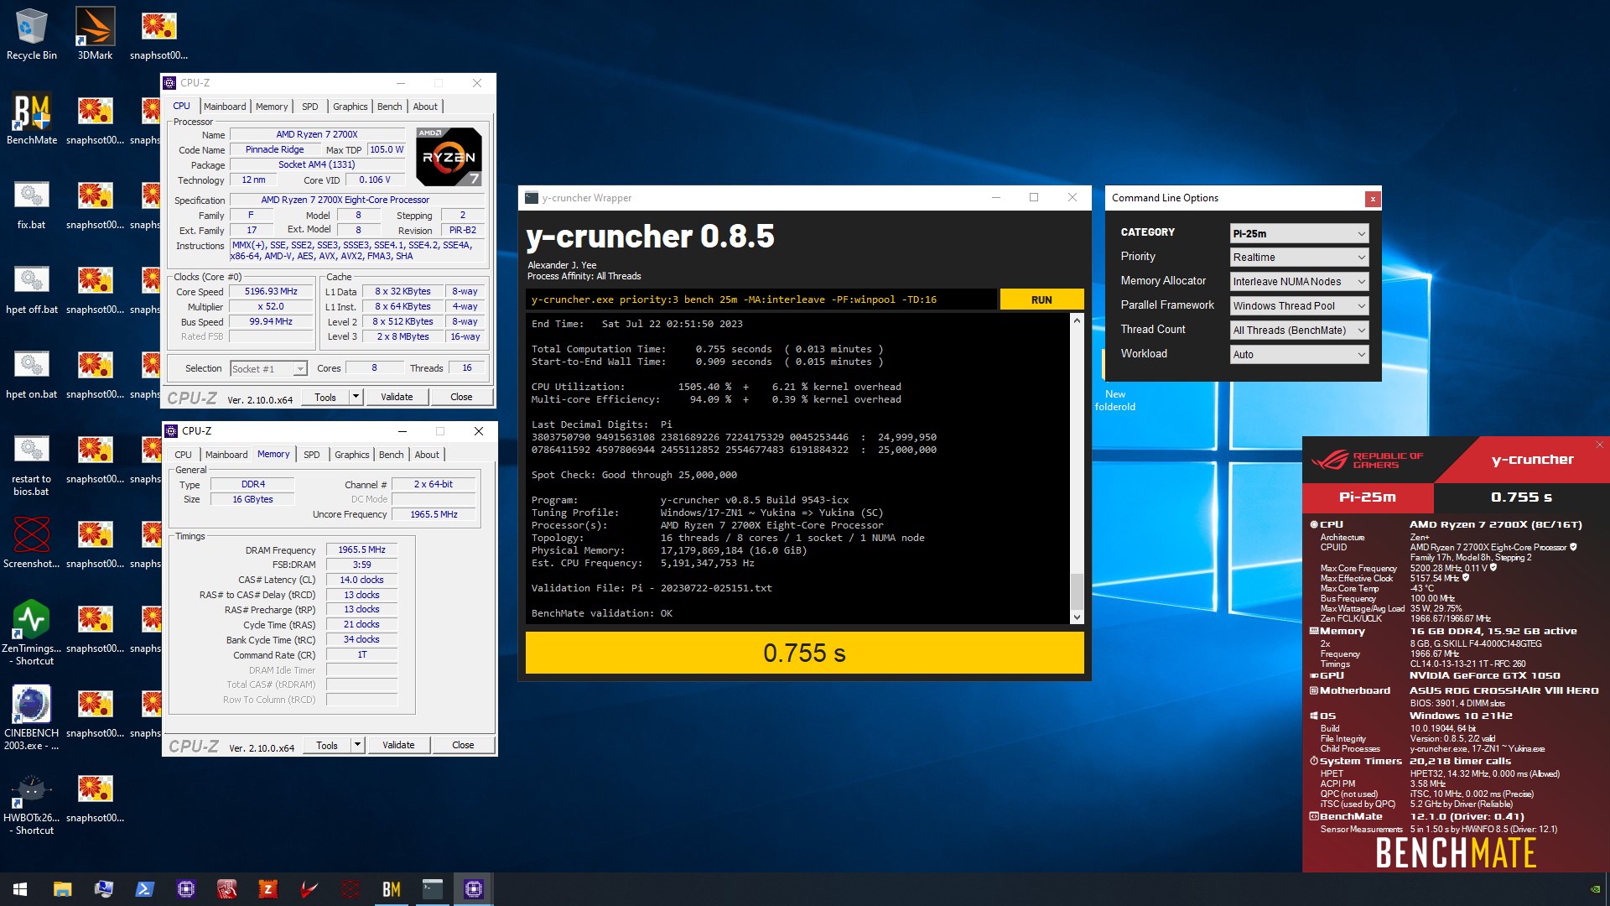Open the Thread Count dropdown
This screenshot has width=1610, height=906.
click(x=1299, y=331)
